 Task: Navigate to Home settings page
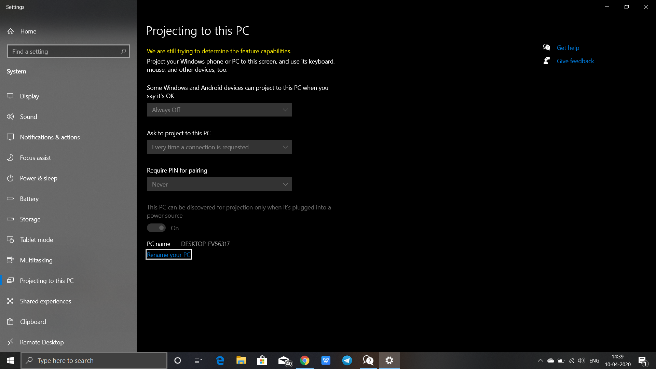[28, 31]
